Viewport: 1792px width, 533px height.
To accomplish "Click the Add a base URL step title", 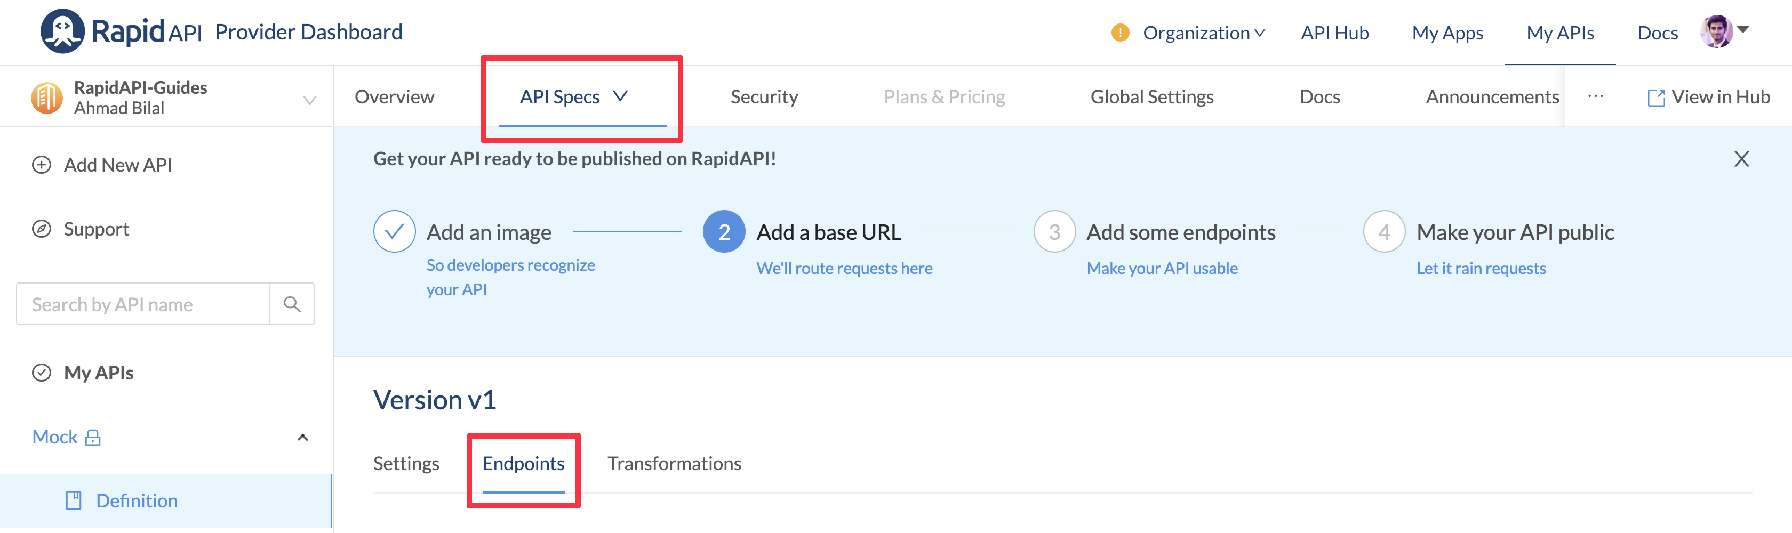I will pyautogui.click(x=829, y=232).
